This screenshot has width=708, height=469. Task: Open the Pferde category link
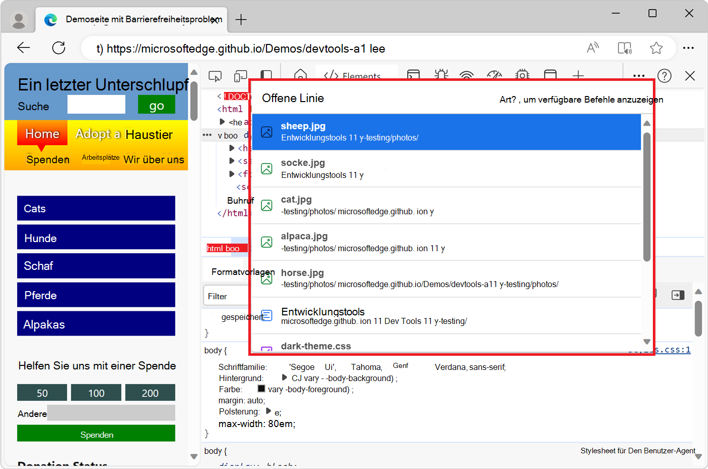point(96,295)
